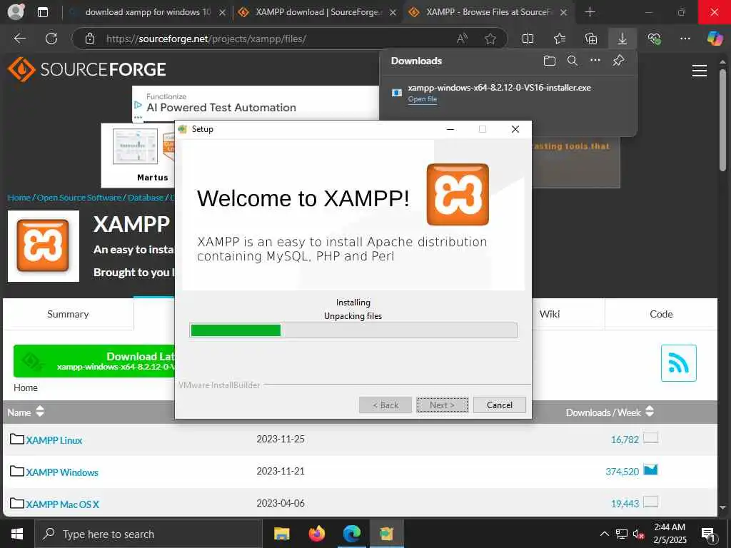Viewport: 731px width, 548px height.
Task: Open notification center icon
Action: point(708,534)
